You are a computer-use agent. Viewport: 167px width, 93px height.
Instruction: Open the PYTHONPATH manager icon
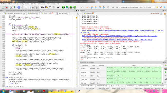click(15, 7)
